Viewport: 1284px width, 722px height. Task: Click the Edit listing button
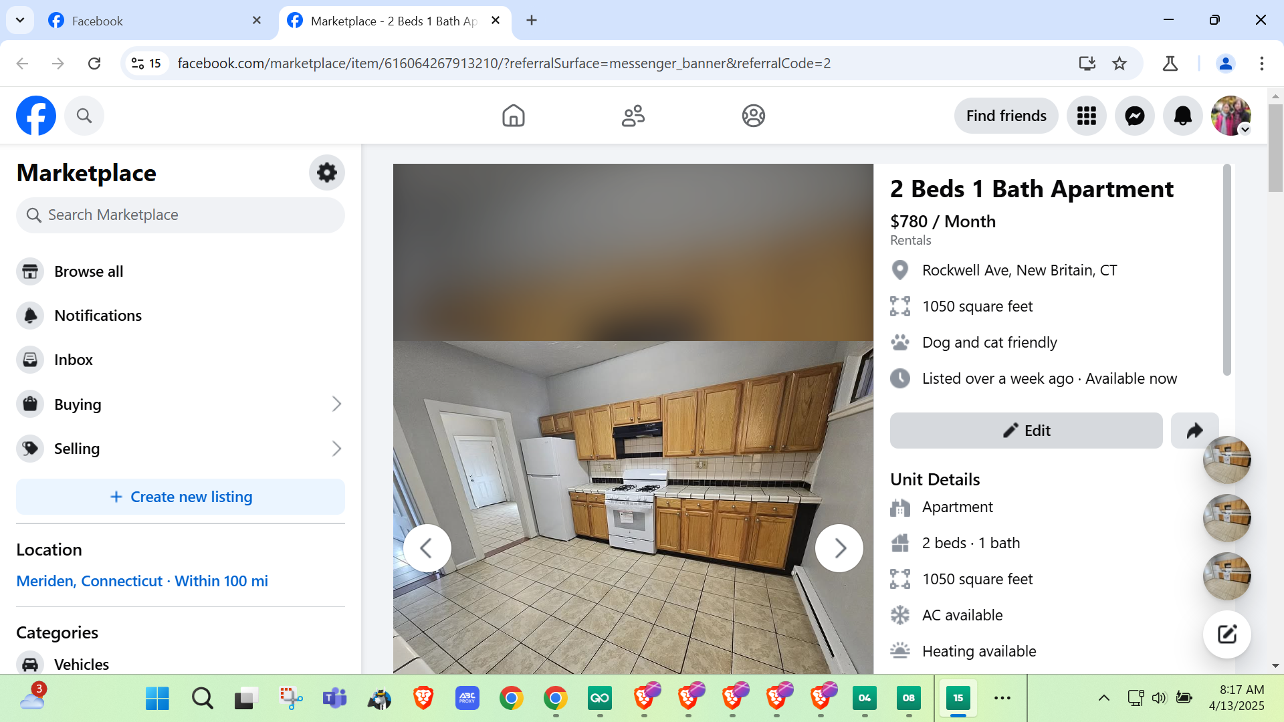pos(1026,431)
